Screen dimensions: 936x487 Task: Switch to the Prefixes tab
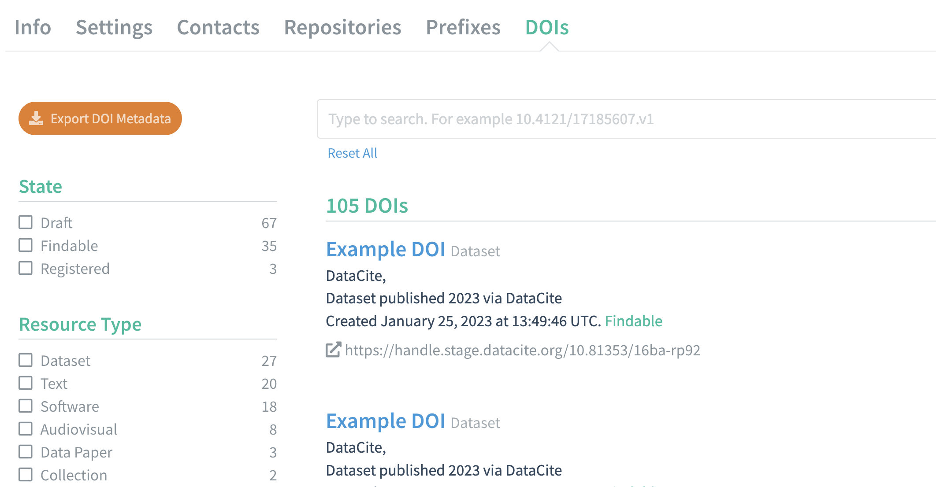[x=463, y=27]
